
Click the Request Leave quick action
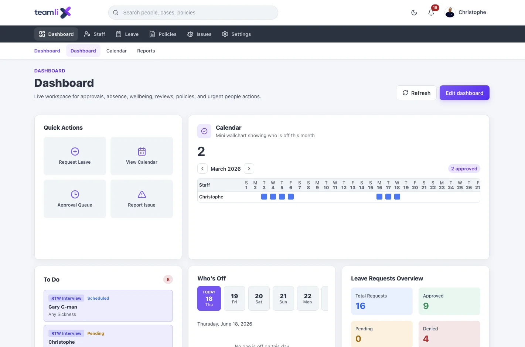click(75, 156)
